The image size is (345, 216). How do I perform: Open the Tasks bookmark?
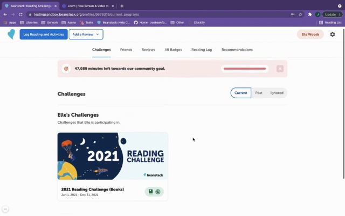point(86,23)
